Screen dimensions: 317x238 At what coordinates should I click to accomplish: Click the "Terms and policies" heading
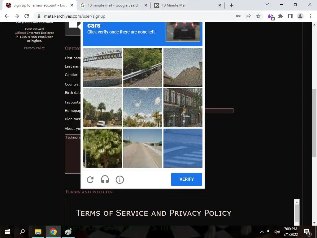coord(89,192)
